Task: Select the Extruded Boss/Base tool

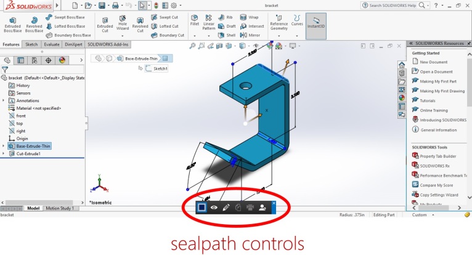Action: [13, 25]
